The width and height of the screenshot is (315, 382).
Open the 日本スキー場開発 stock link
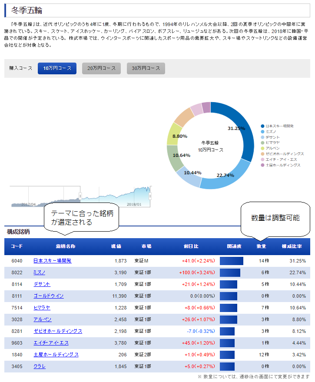pos(53,261)
